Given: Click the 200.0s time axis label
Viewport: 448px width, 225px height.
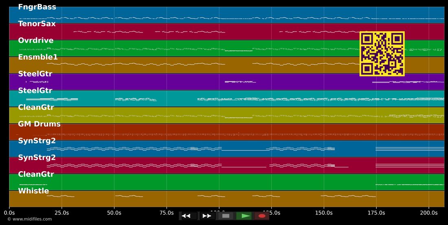Looking at the screenshot, I should pos(429,213).
